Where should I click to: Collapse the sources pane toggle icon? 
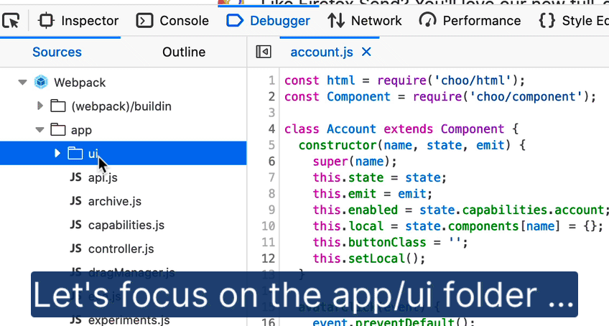pos(264,52)
